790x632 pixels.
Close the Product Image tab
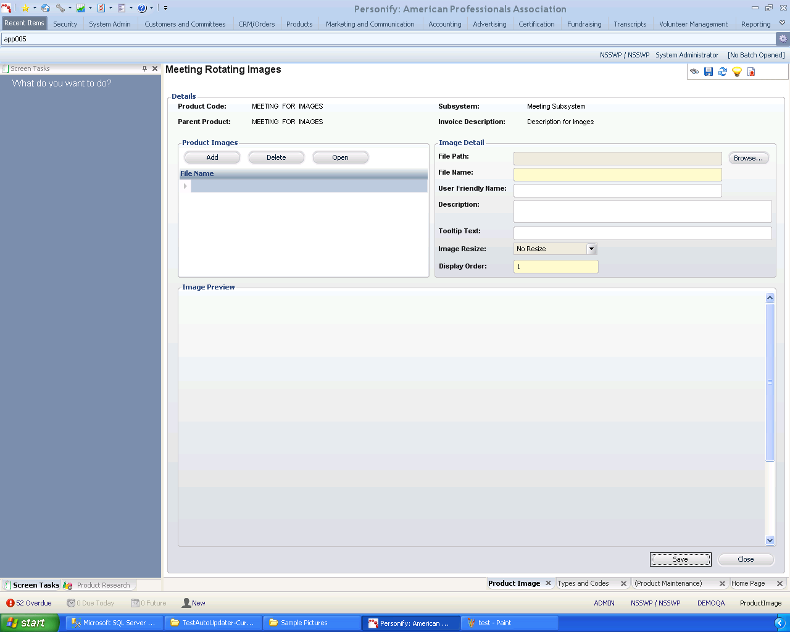(548, 583)
